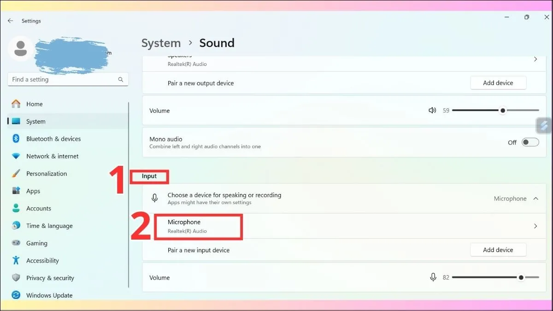
Task: Click the search magnifier icon
Action: [121, 80]
